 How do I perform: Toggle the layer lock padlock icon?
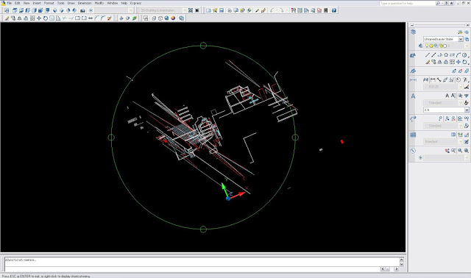tap(441, 46)
